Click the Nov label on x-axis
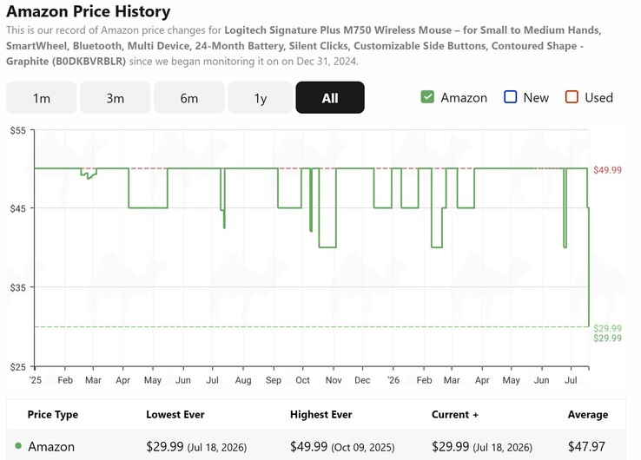Image resolution: width=641 pixels, height=460 pixels. pyautogui.click(x=334, y=380)
